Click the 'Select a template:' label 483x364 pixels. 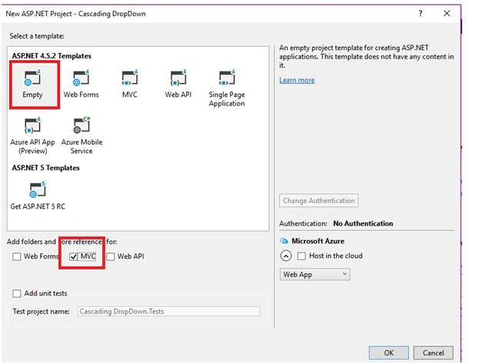click(x=37, y=36)
